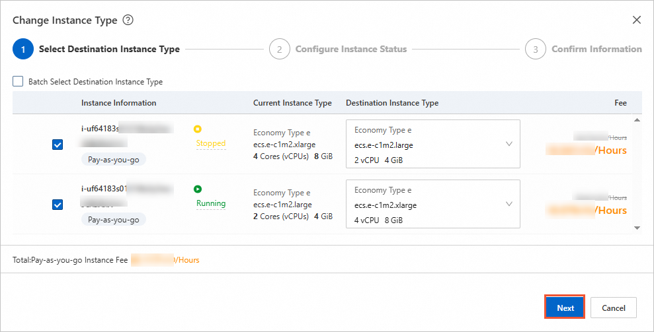Click step 3 circle icon

(536, 50)
